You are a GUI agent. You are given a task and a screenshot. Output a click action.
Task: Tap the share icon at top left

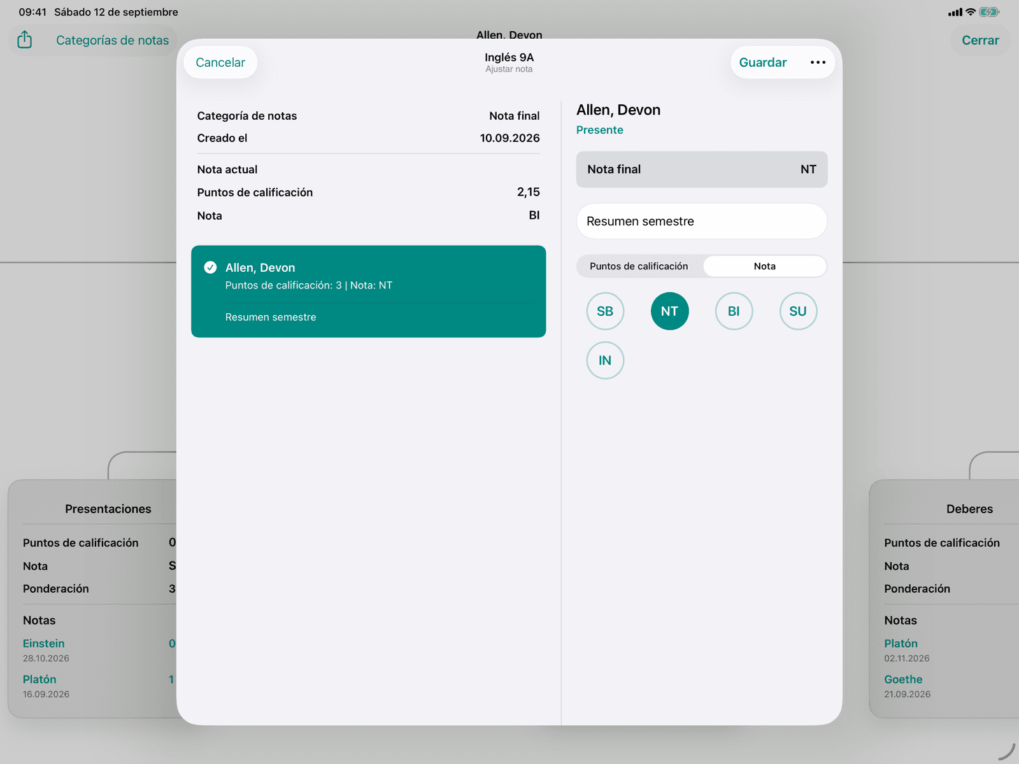coord(25,39)
